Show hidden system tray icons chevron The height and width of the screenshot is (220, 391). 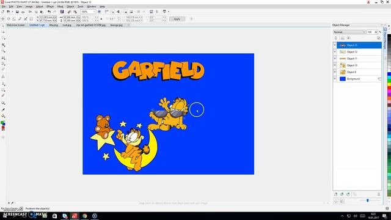pos(342,216)
